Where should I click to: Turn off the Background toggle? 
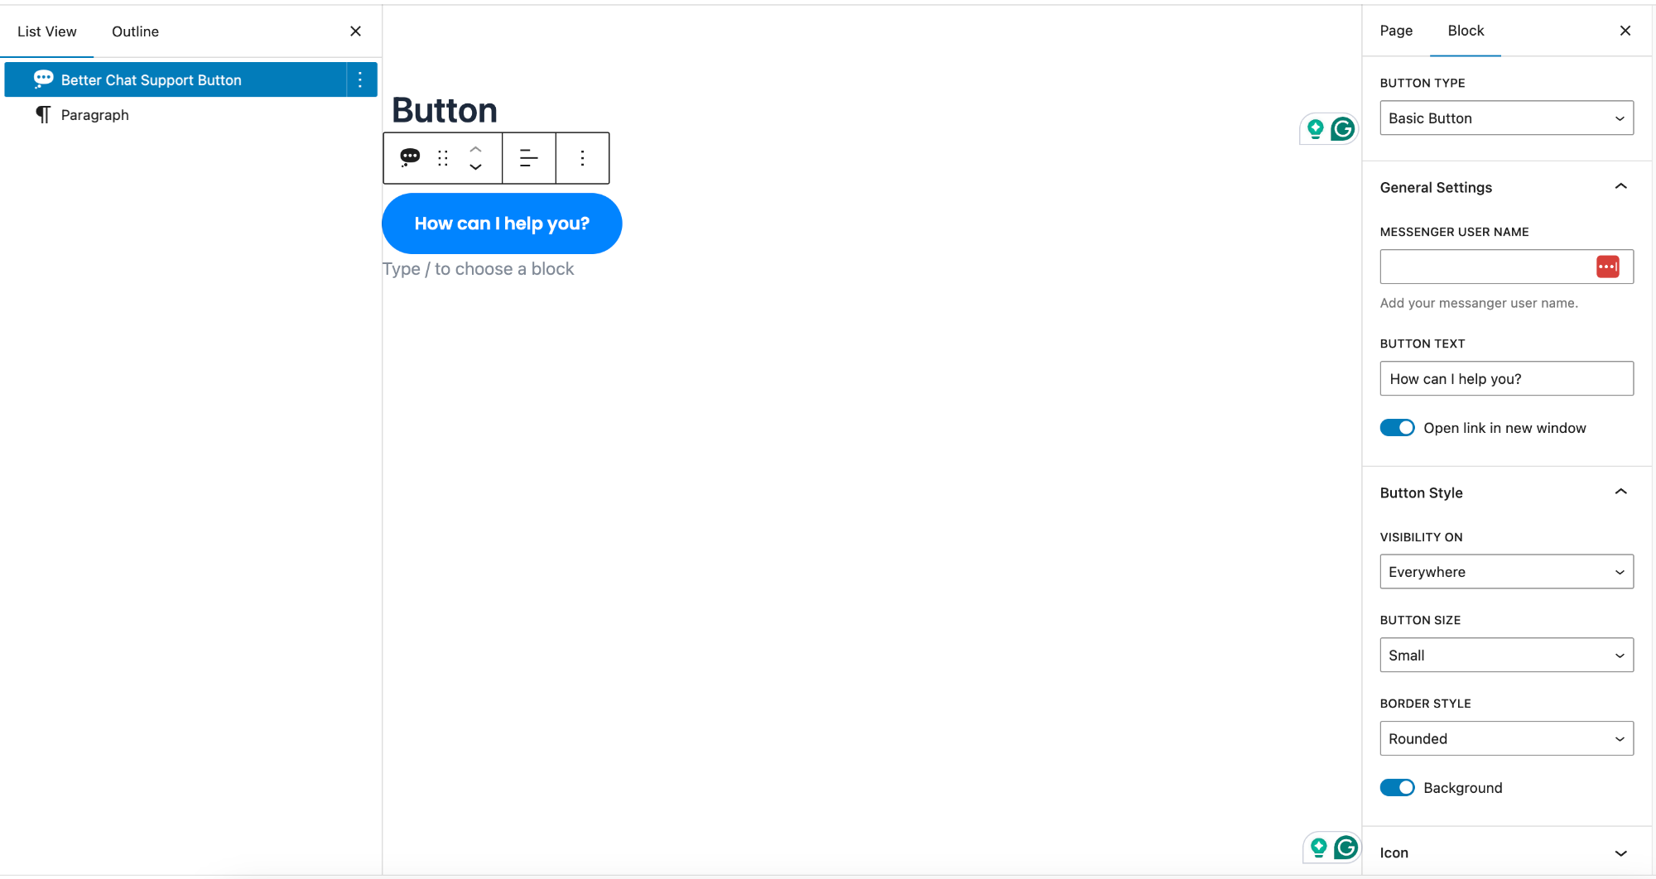pos(1397,787)
